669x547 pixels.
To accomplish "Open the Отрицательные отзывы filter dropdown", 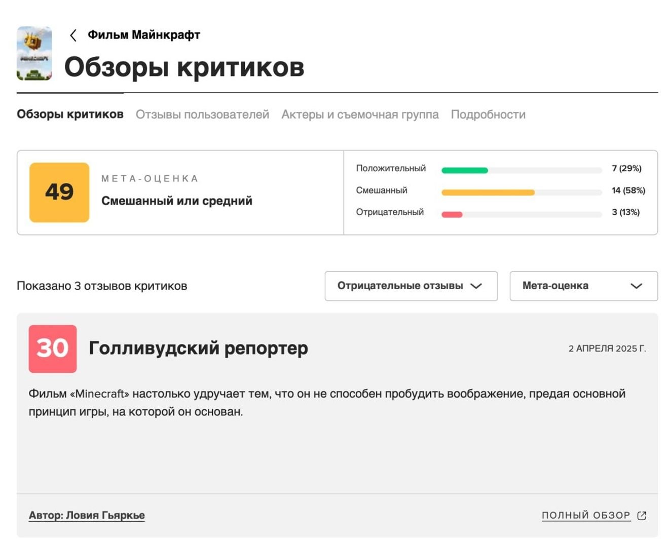I will (x=411, y=286).
